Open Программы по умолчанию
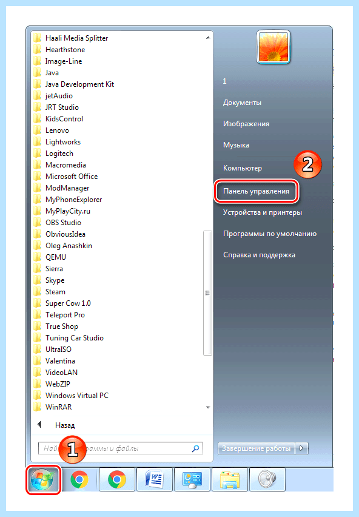 point(270,234)
